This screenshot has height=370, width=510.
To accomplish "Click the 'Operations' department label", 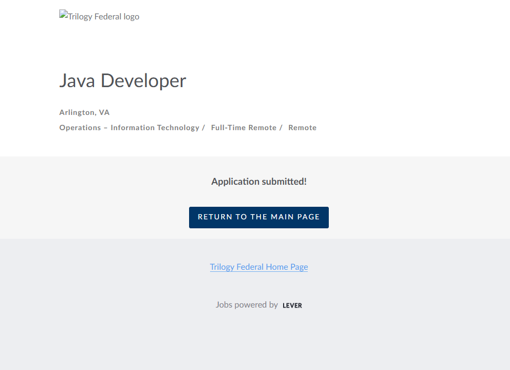I will pyautogui.click(x=80, y=128).
